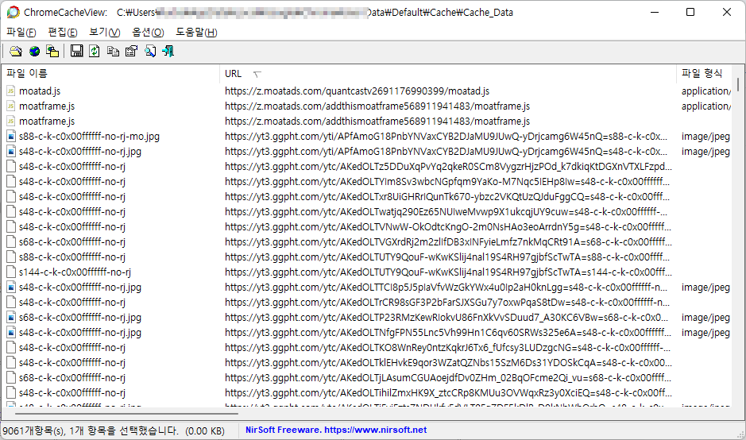Click image/jpeg type in s88-...-mo.jpg row
This screenshot has height=440, width=746.
(705, 137)
